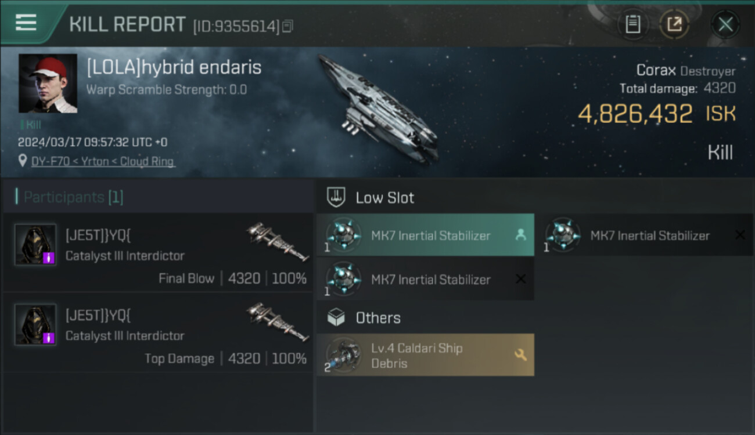Click the Final Blow Catalyst ship icon
This screenshot has height=435, width=755.
278,241
